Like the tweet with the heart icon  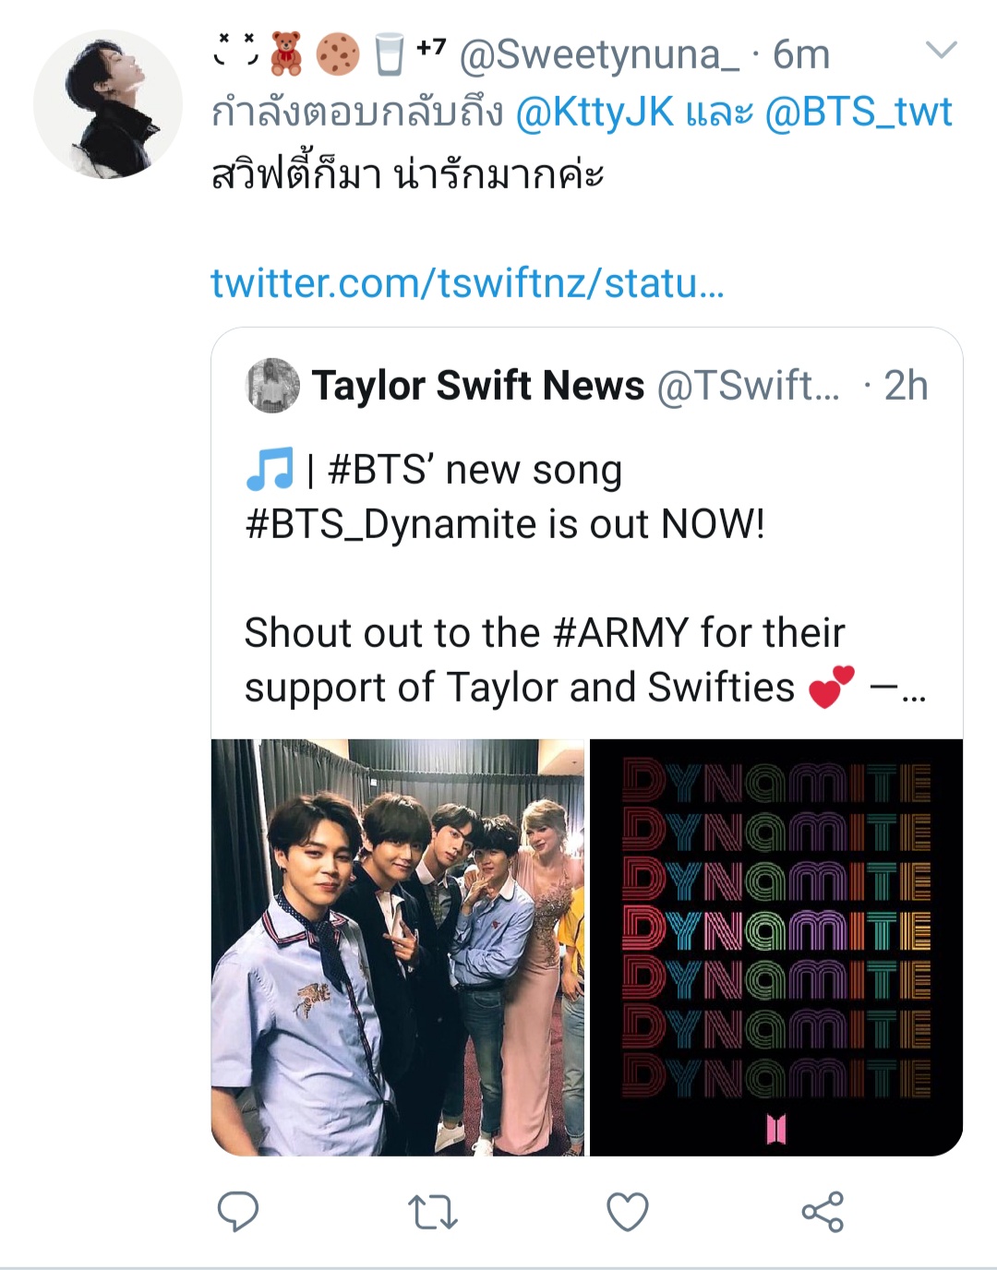[627, 1212]
